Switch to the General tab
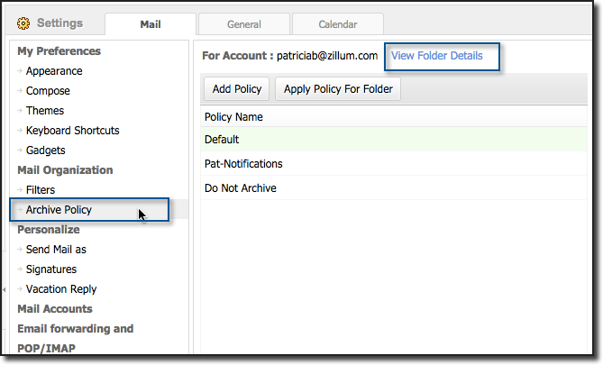 pyautogui.click(x=244, y=24)
